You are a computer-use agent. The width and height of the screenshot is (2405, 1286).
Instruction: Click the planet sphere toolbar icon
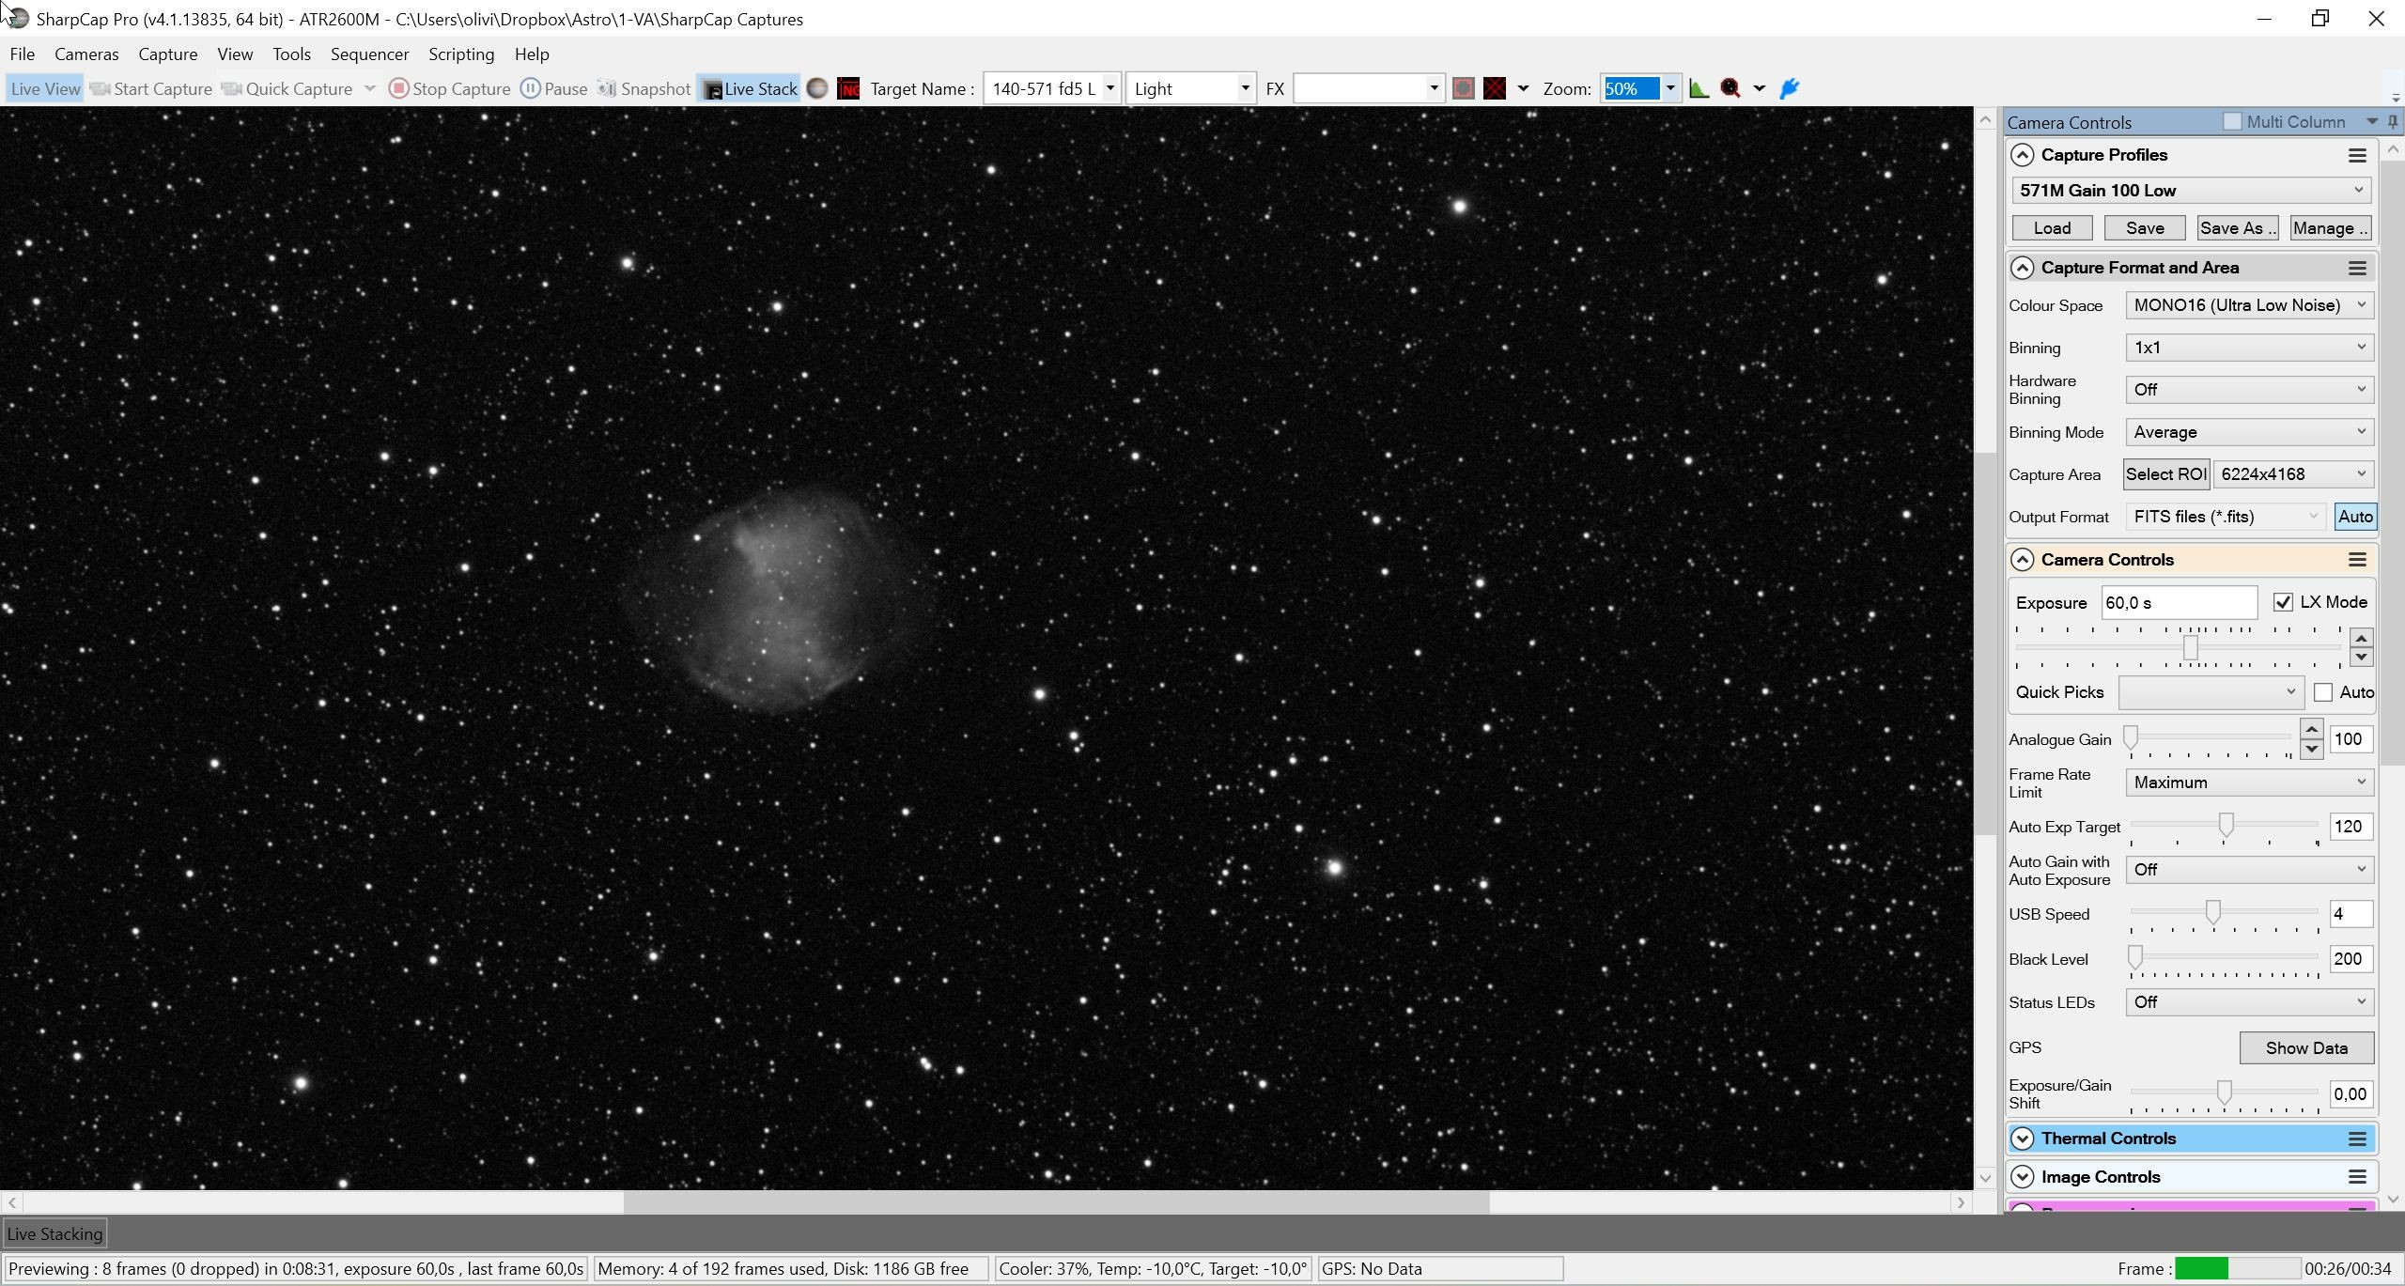817,89
